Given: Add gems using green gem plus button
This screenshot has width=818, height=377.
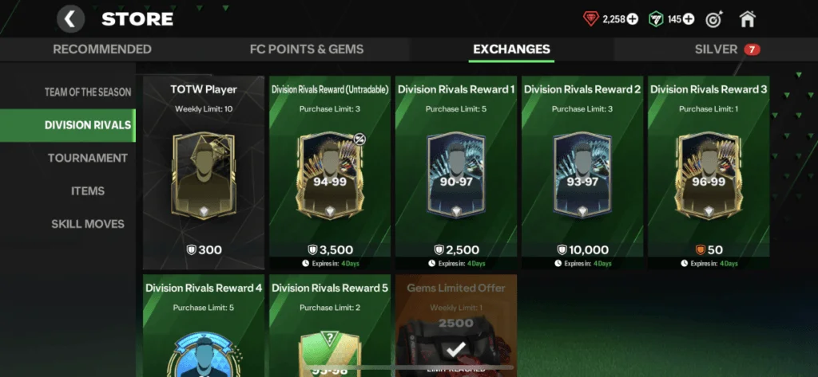Looking at the screenshot, I should (689, 19).
